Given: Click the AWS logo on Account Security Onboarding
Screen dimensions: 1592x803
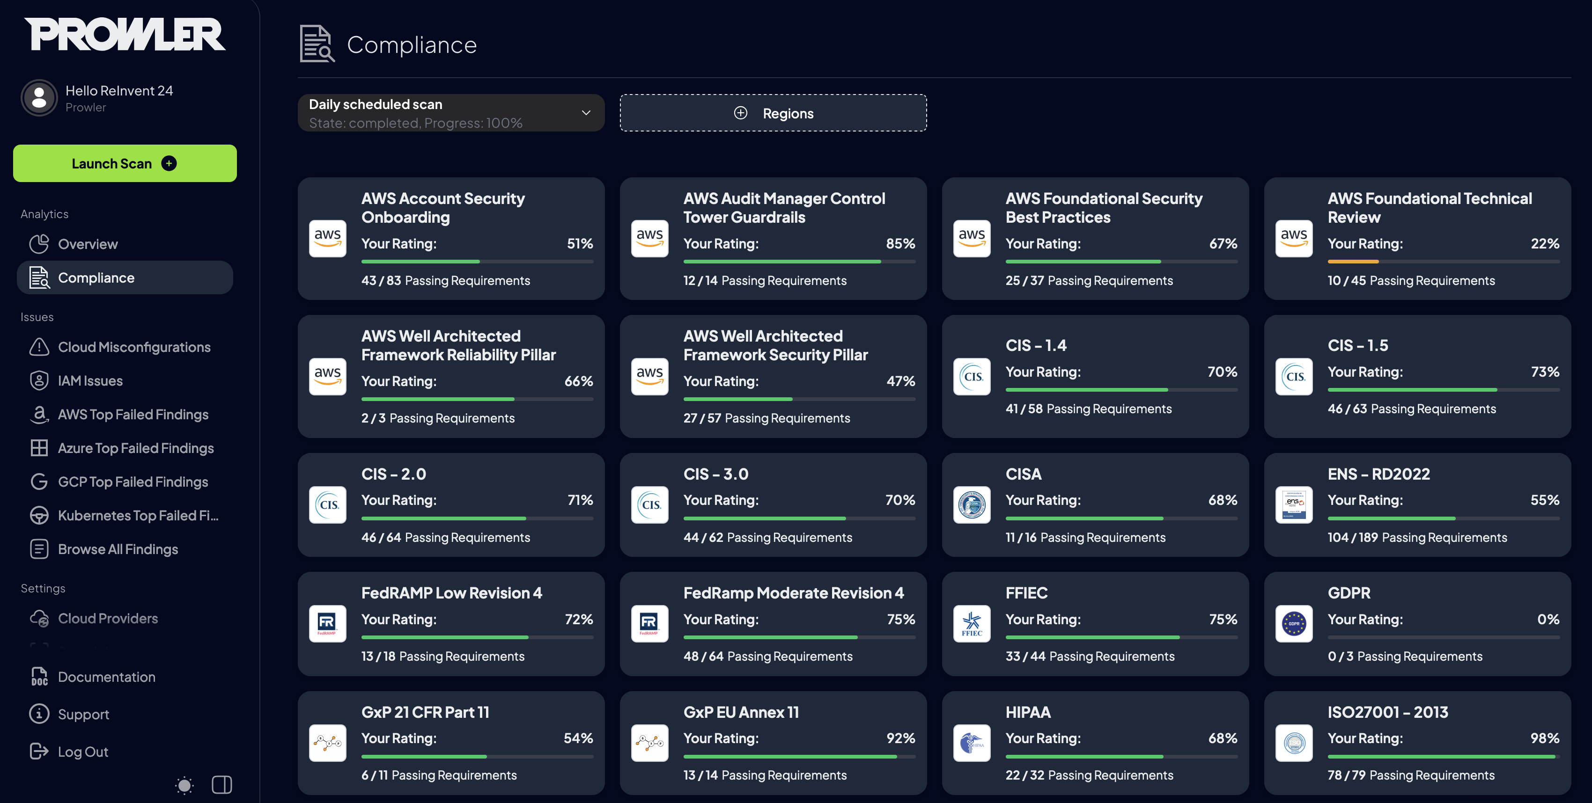Looking at the screenshot, I should [x=328, y=239].
